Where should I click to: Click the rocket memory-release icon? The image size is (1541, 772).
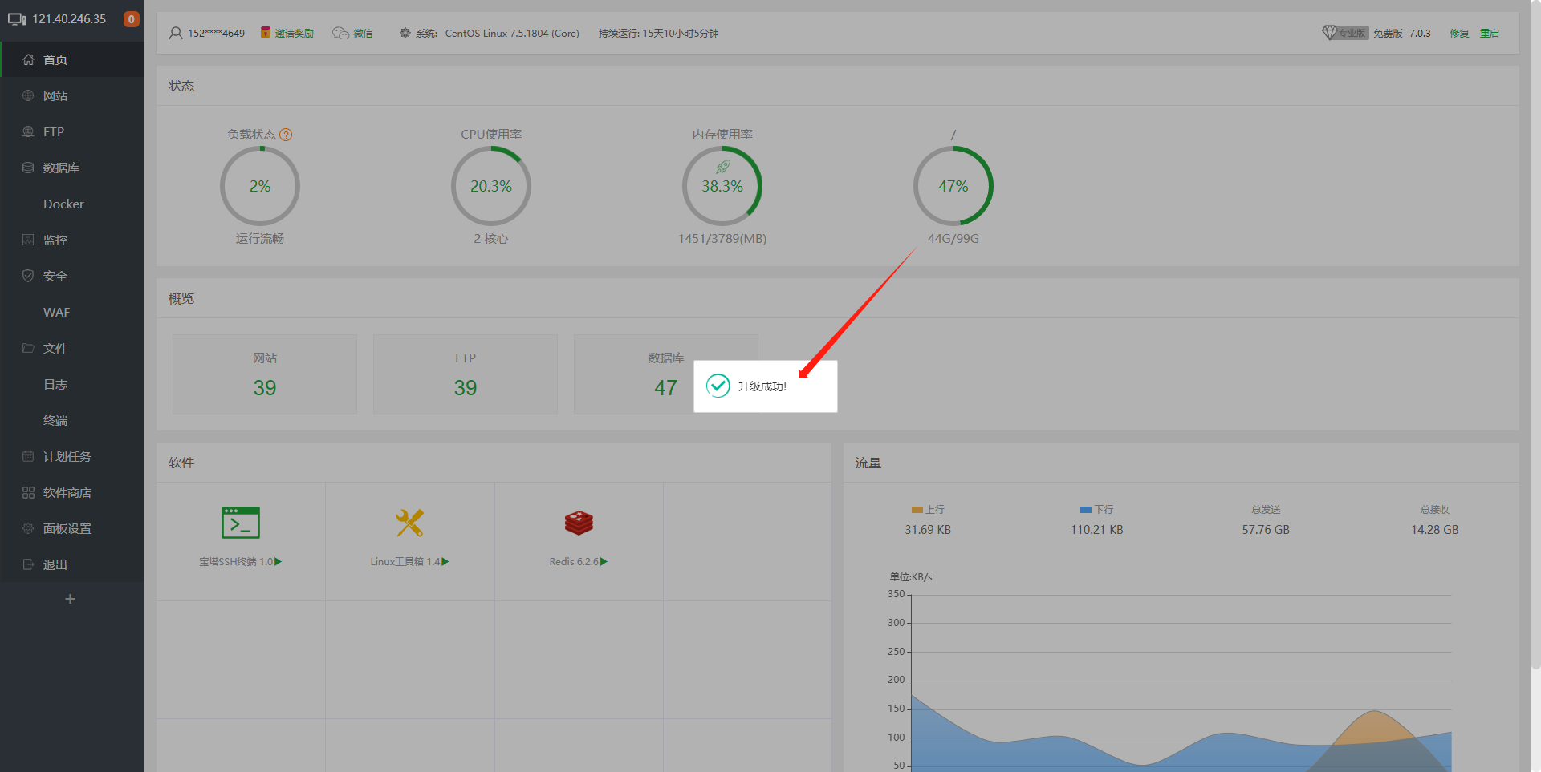click(x=723, y=167)
